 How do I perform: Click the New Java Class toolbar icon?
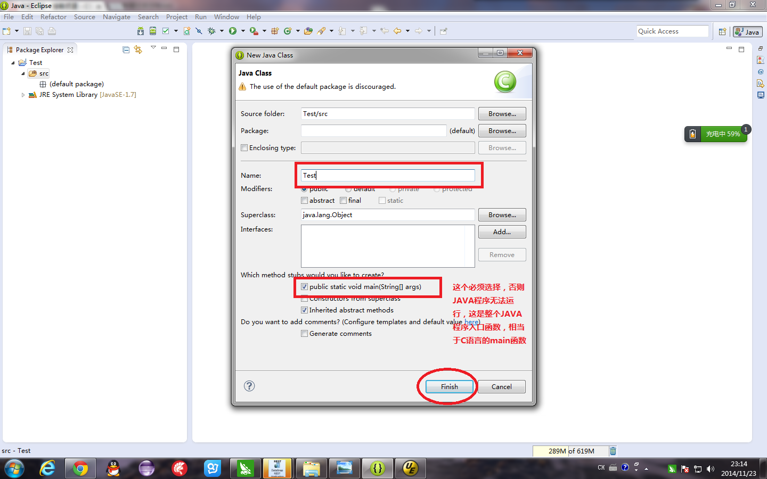coord(288,31)
